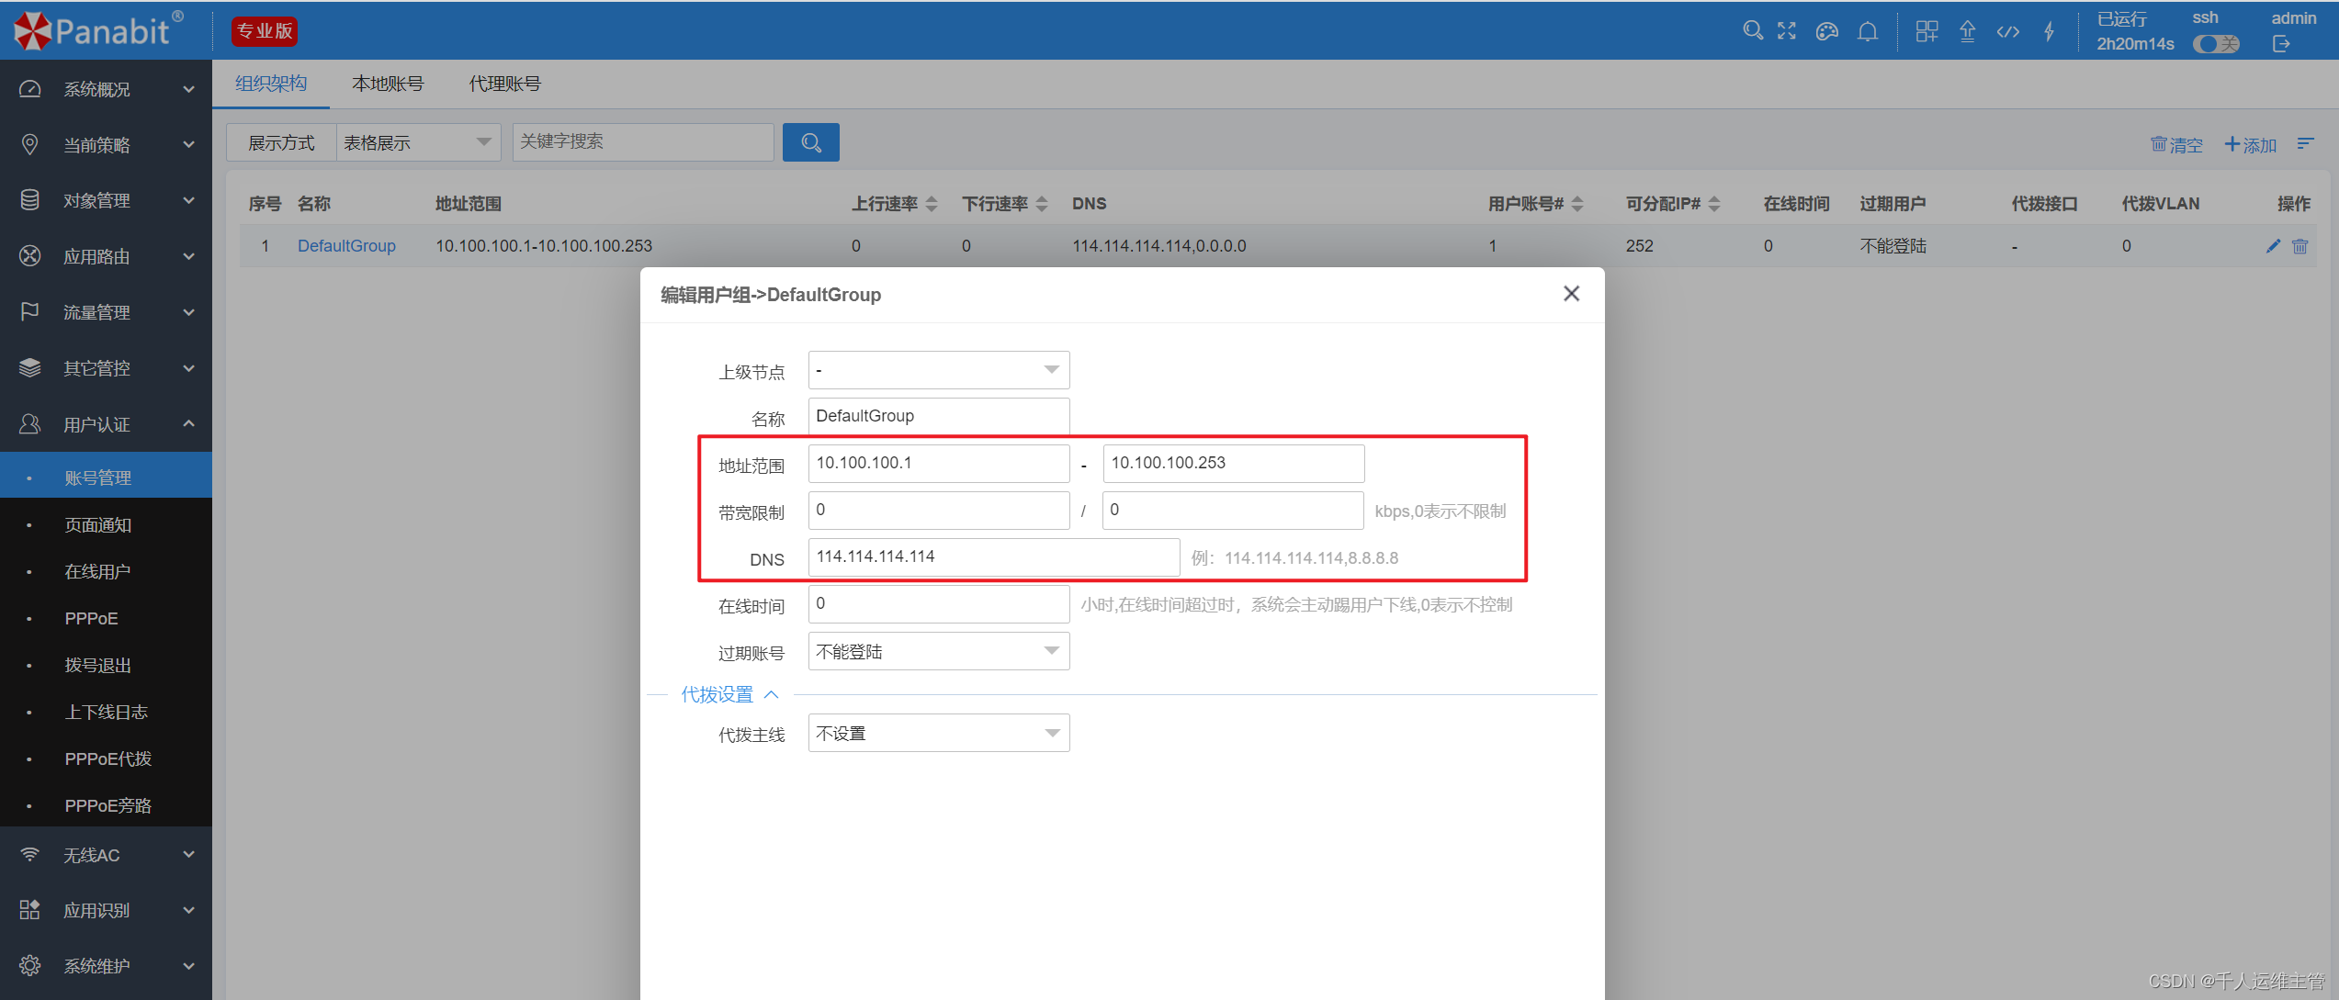
Task: Click end address field 10.100.100.253
Action: (x=1234, y=463)
